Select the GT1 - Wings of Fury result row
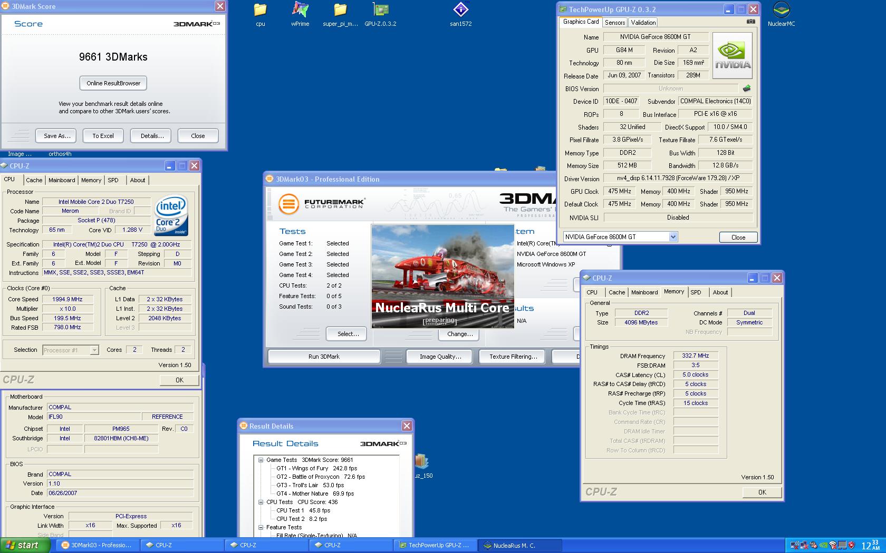Screen dimensions: 886x553 click(316, 468)
